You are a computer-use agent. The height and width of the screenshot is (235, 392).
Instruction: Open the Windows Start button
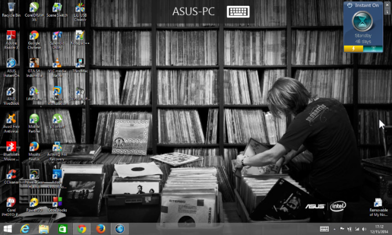coord(8,229)
